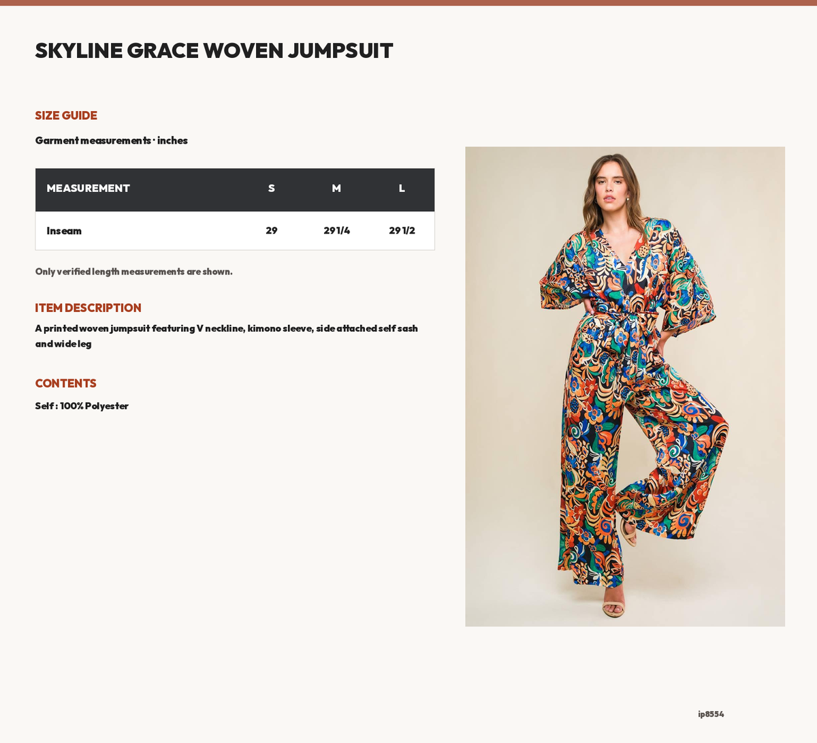The height and width of the screenshot is (743, 817).
Task: Click the ITEM DESCRIPTION heading
Action: tap(89, 308)
